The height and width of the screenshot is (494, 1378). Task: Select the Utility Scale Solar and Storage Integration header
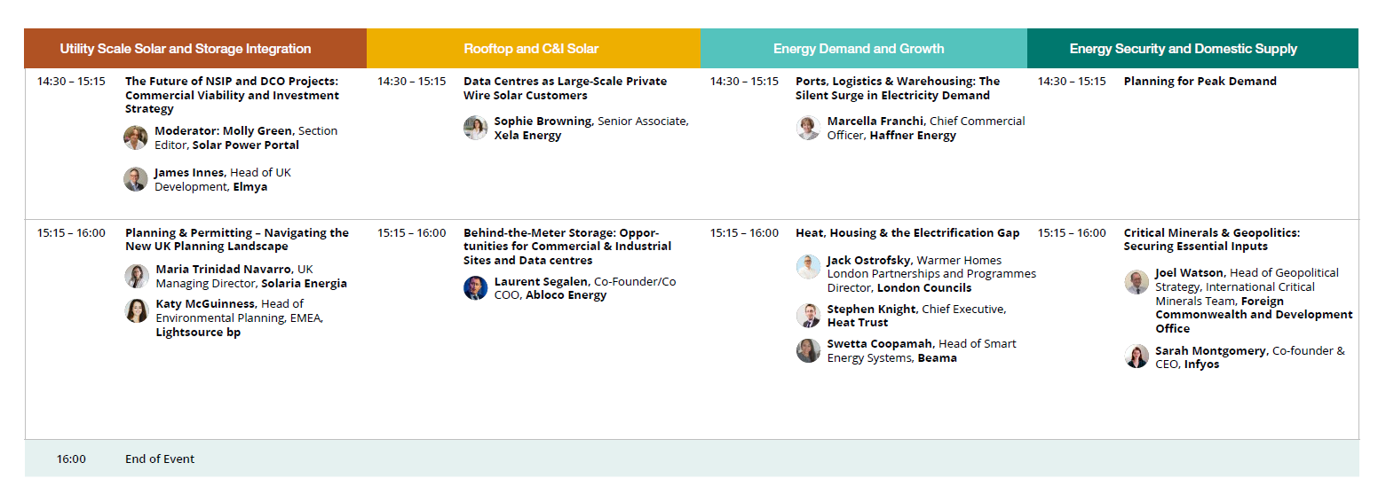(x=195, y=49)
